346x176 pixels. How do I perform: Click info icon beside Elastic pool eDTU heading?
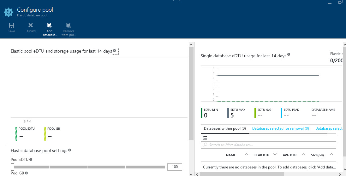[x=115, y=51]
